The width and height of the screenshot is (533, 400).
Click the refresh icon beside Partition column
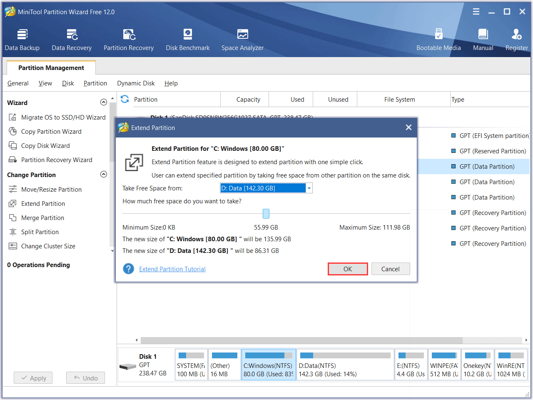pyautogui.click(x=125, y=99)
